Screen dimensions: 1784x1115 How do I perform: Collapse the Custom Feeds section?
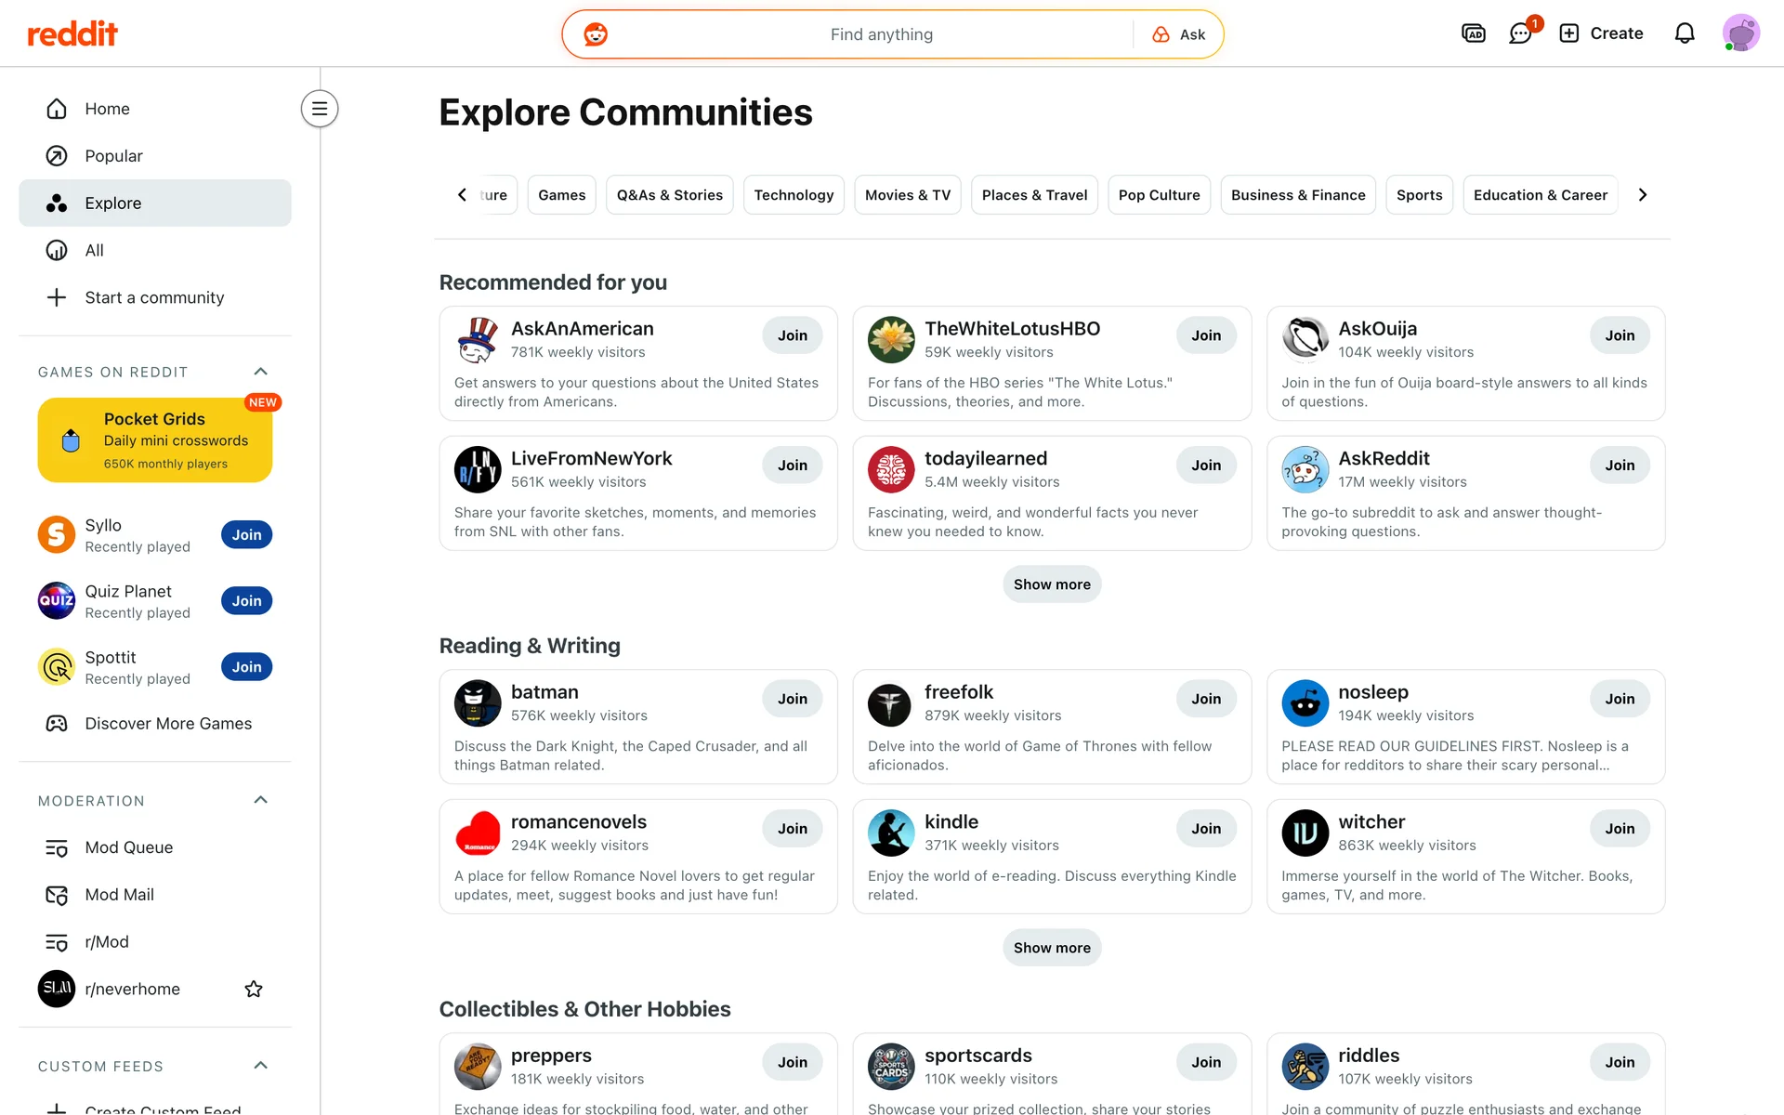click(x=261, y=1066)
